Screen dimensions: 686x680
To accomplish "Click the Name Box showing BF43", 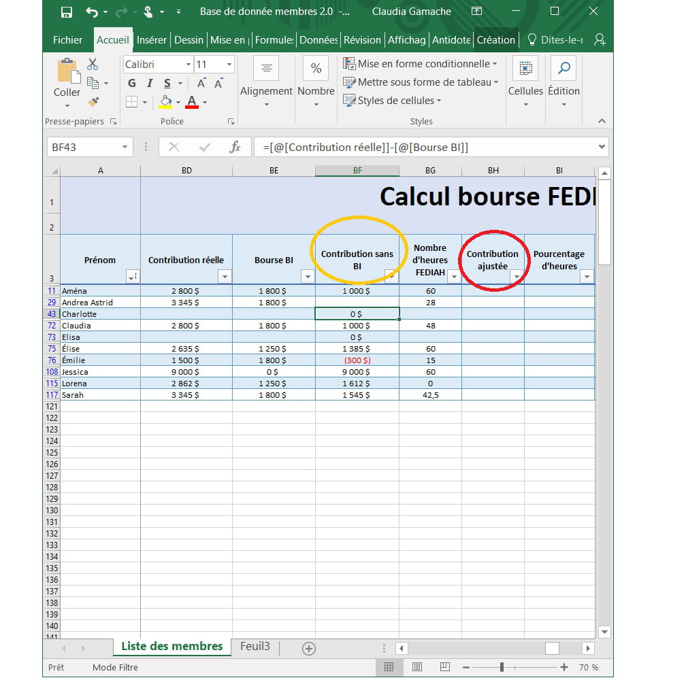I will pos(83,148).
